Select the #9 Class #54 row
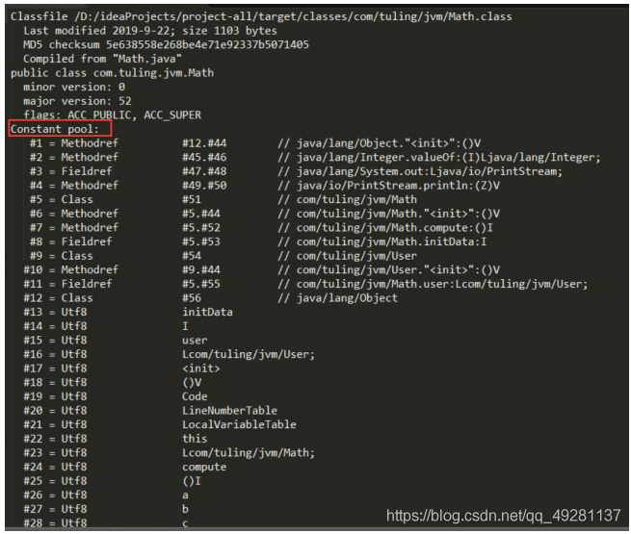The height and width of the screenshot is (534, 631). 223,256
